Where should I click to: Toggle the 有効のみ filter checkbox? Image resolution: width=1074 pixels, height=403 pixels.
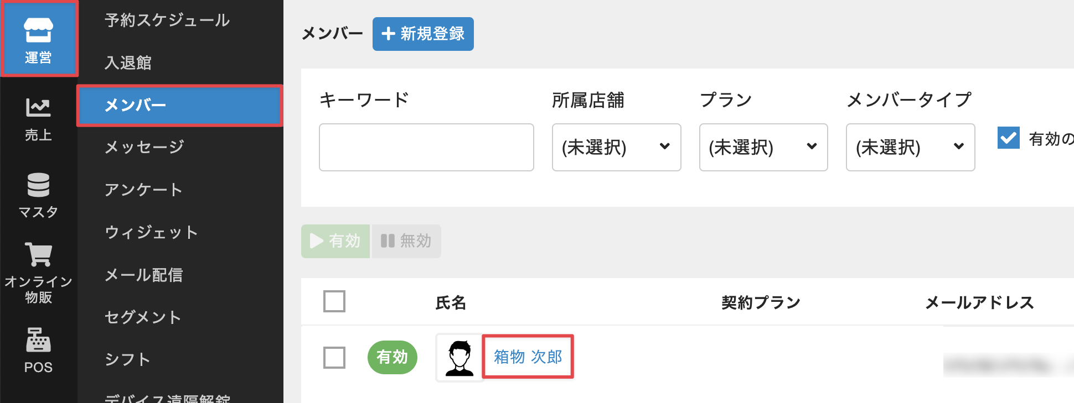tap(1008, 138)
